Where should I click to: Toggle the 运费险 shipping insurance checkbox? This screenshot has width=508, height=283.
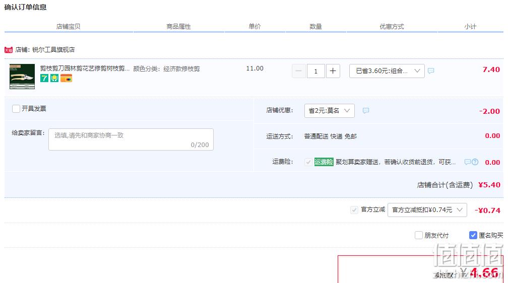[308, 162]
